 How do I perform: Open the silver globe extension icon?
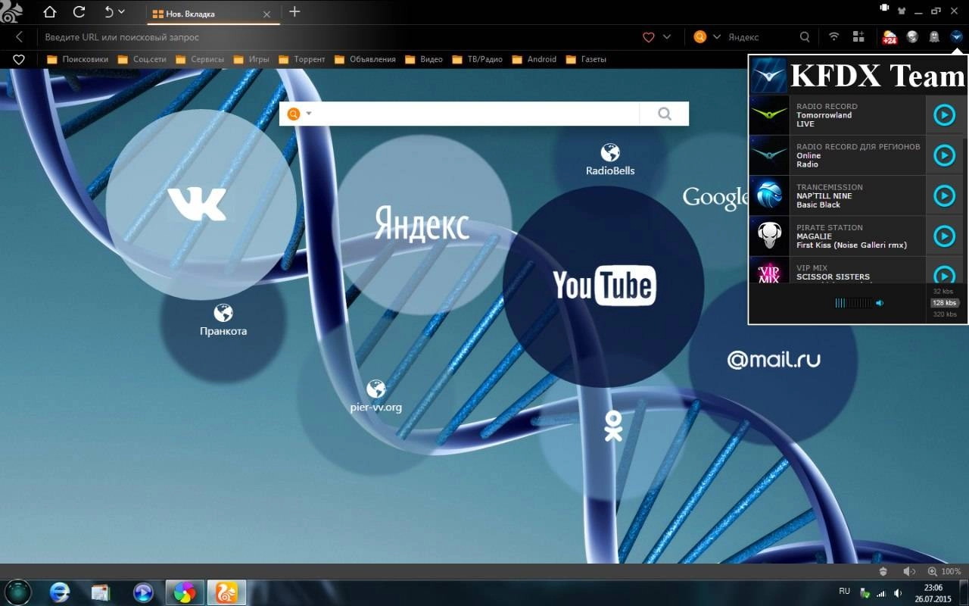pos(912,36)
